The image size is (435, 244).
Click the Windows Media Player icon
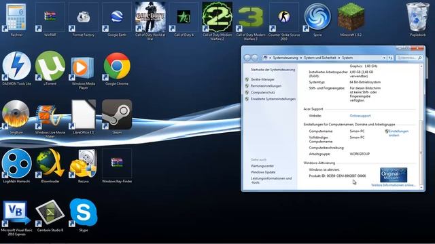pyautogui.click(x=83, y=68)
